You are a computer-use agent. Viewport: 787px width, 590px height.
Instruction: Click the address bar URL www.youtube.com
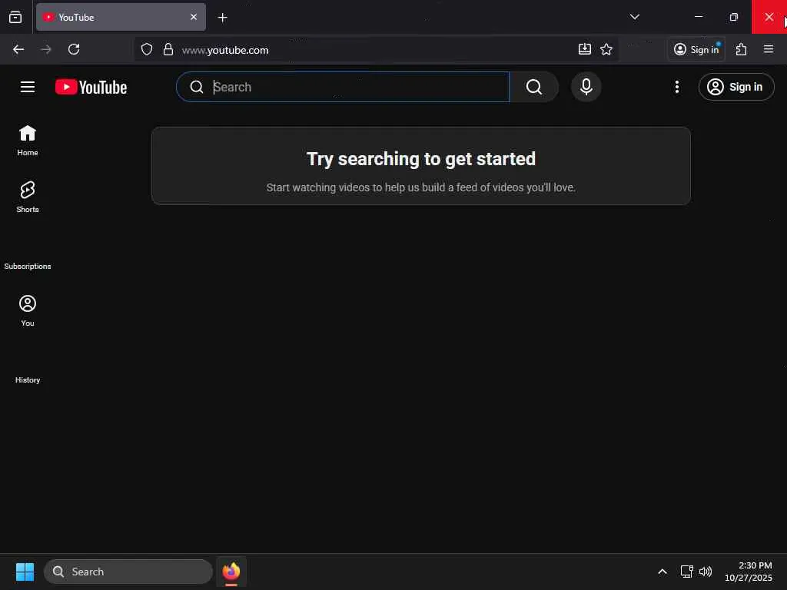click(225, 50)
